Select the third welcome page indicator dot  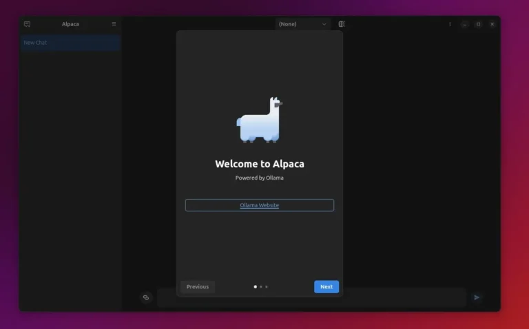267,286
